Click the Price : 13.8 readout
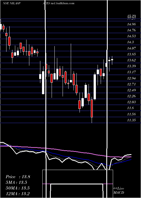 18,177
